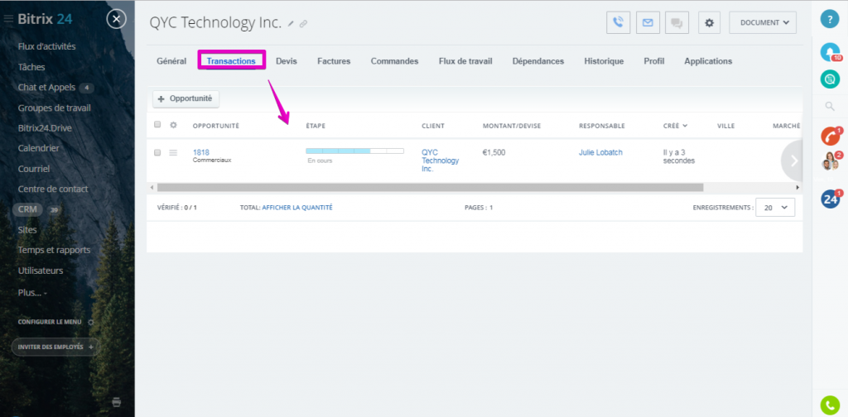Open the Devis tab
Screen dimensions: 848x417
(x=286, y=61)
